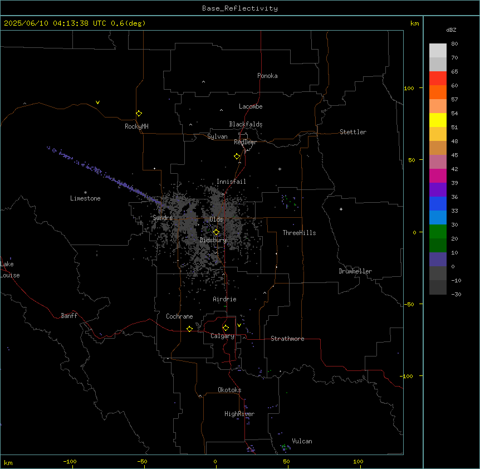Screen dimensions: 480x469
Task: Click the Okotoks town label
Action: coord(229,390)
